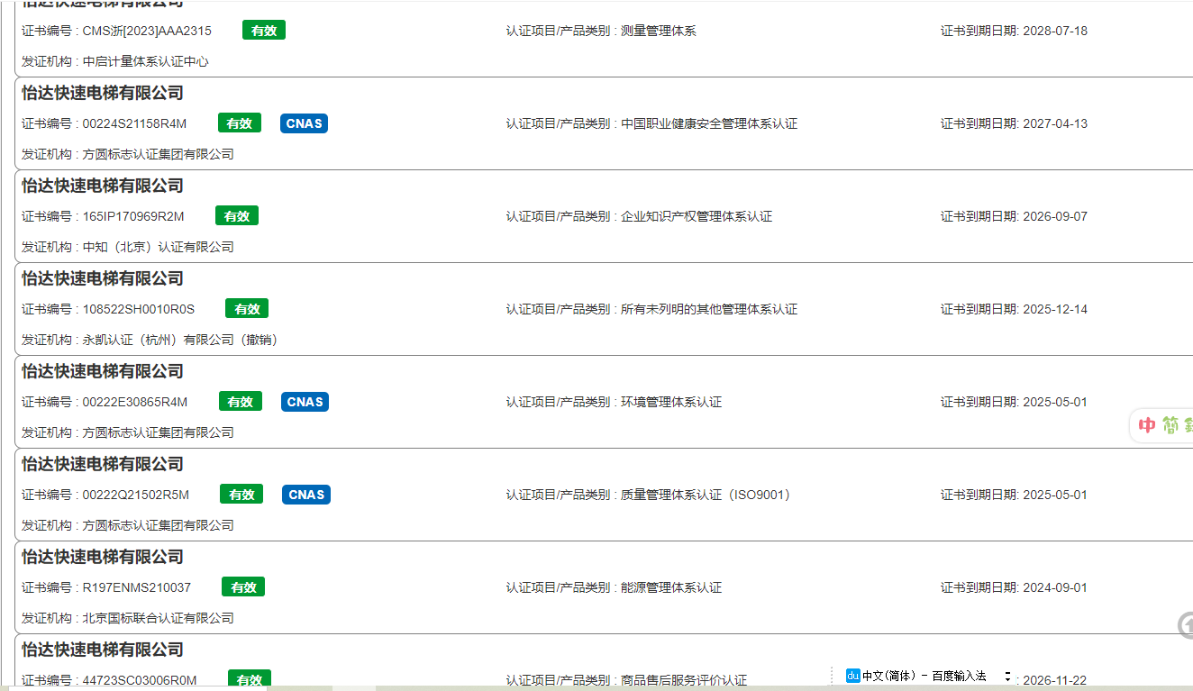Click the CNAS badge beside certificate 00222Q21502R5M
The height and width of the screenshot is (691, 1193).
click(306, 495)
